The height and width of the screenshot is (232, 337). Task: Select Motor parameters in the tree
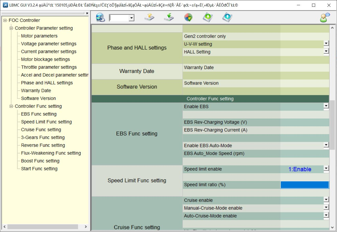coord(39,36)
